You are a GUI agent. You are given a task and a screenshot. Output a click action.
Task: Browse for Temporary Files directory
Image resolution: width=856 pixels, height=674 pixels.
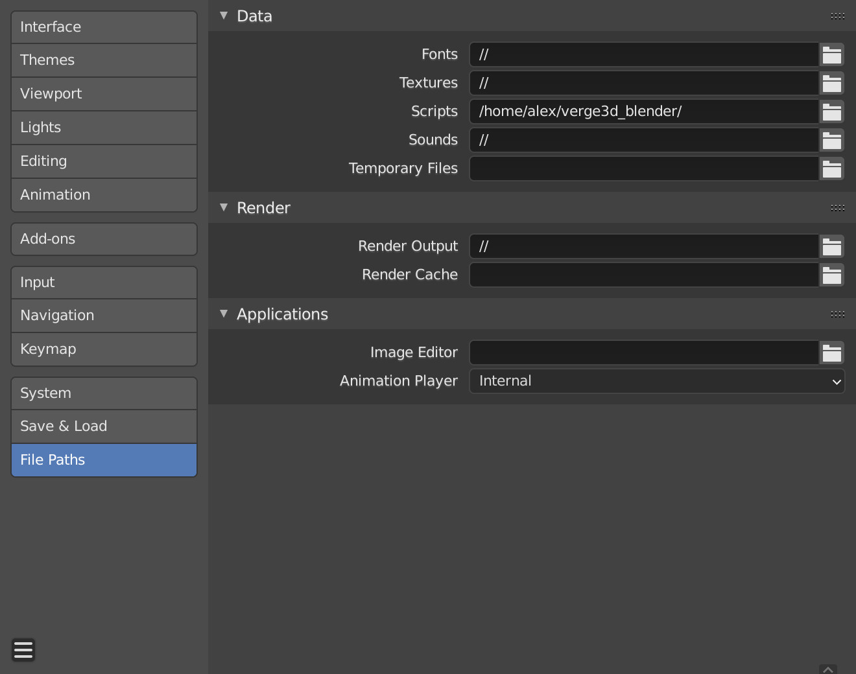(x=831, y=168)
